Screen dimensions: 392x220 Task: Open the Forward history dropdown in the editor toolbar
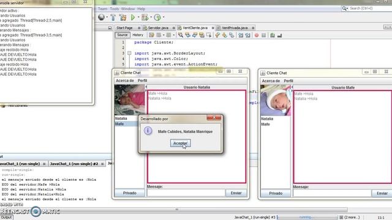point(174,35)
